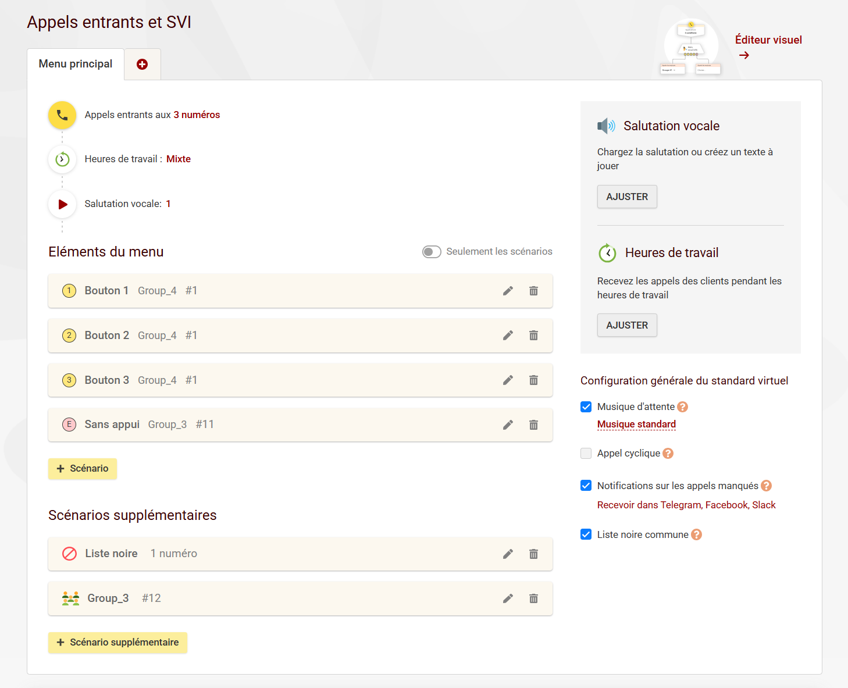Toggle Seulement les scénarios switch
848x688 pixels.
click(x=432, y=252)
